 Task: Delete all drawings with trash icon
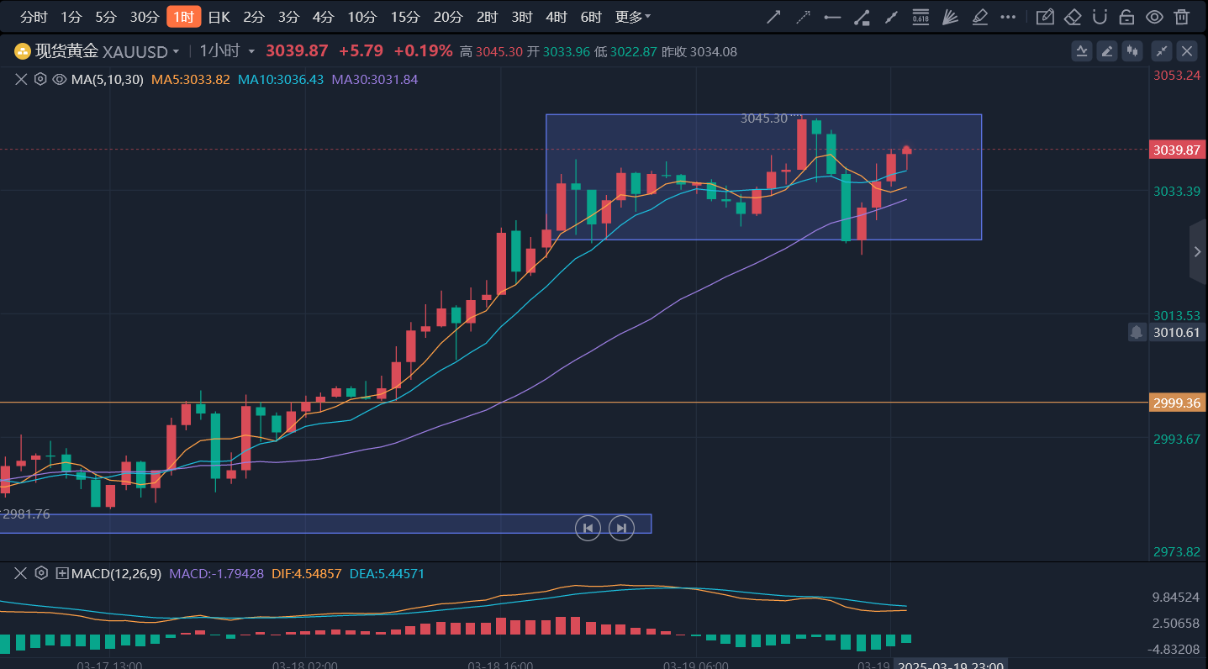tap(1182, 17)
